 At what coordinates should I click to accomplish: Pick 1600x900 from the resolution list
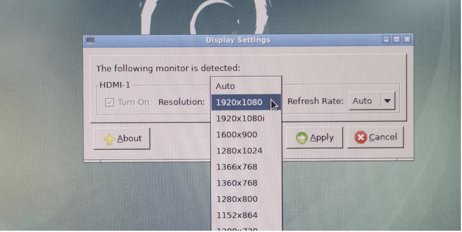237,135
